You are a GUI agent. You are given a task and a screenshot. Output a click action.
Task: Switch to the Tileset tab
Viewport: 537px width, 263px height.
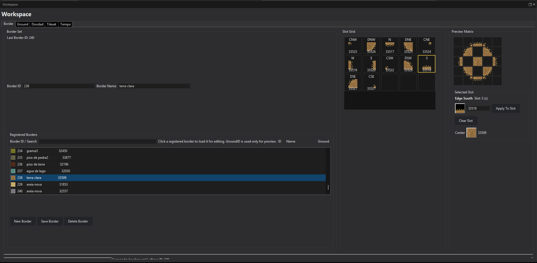tap(51, 24)
